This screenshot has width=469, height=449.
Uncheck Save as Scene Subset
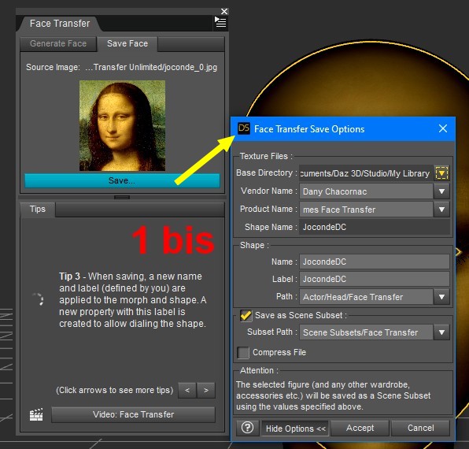(246, 316)
